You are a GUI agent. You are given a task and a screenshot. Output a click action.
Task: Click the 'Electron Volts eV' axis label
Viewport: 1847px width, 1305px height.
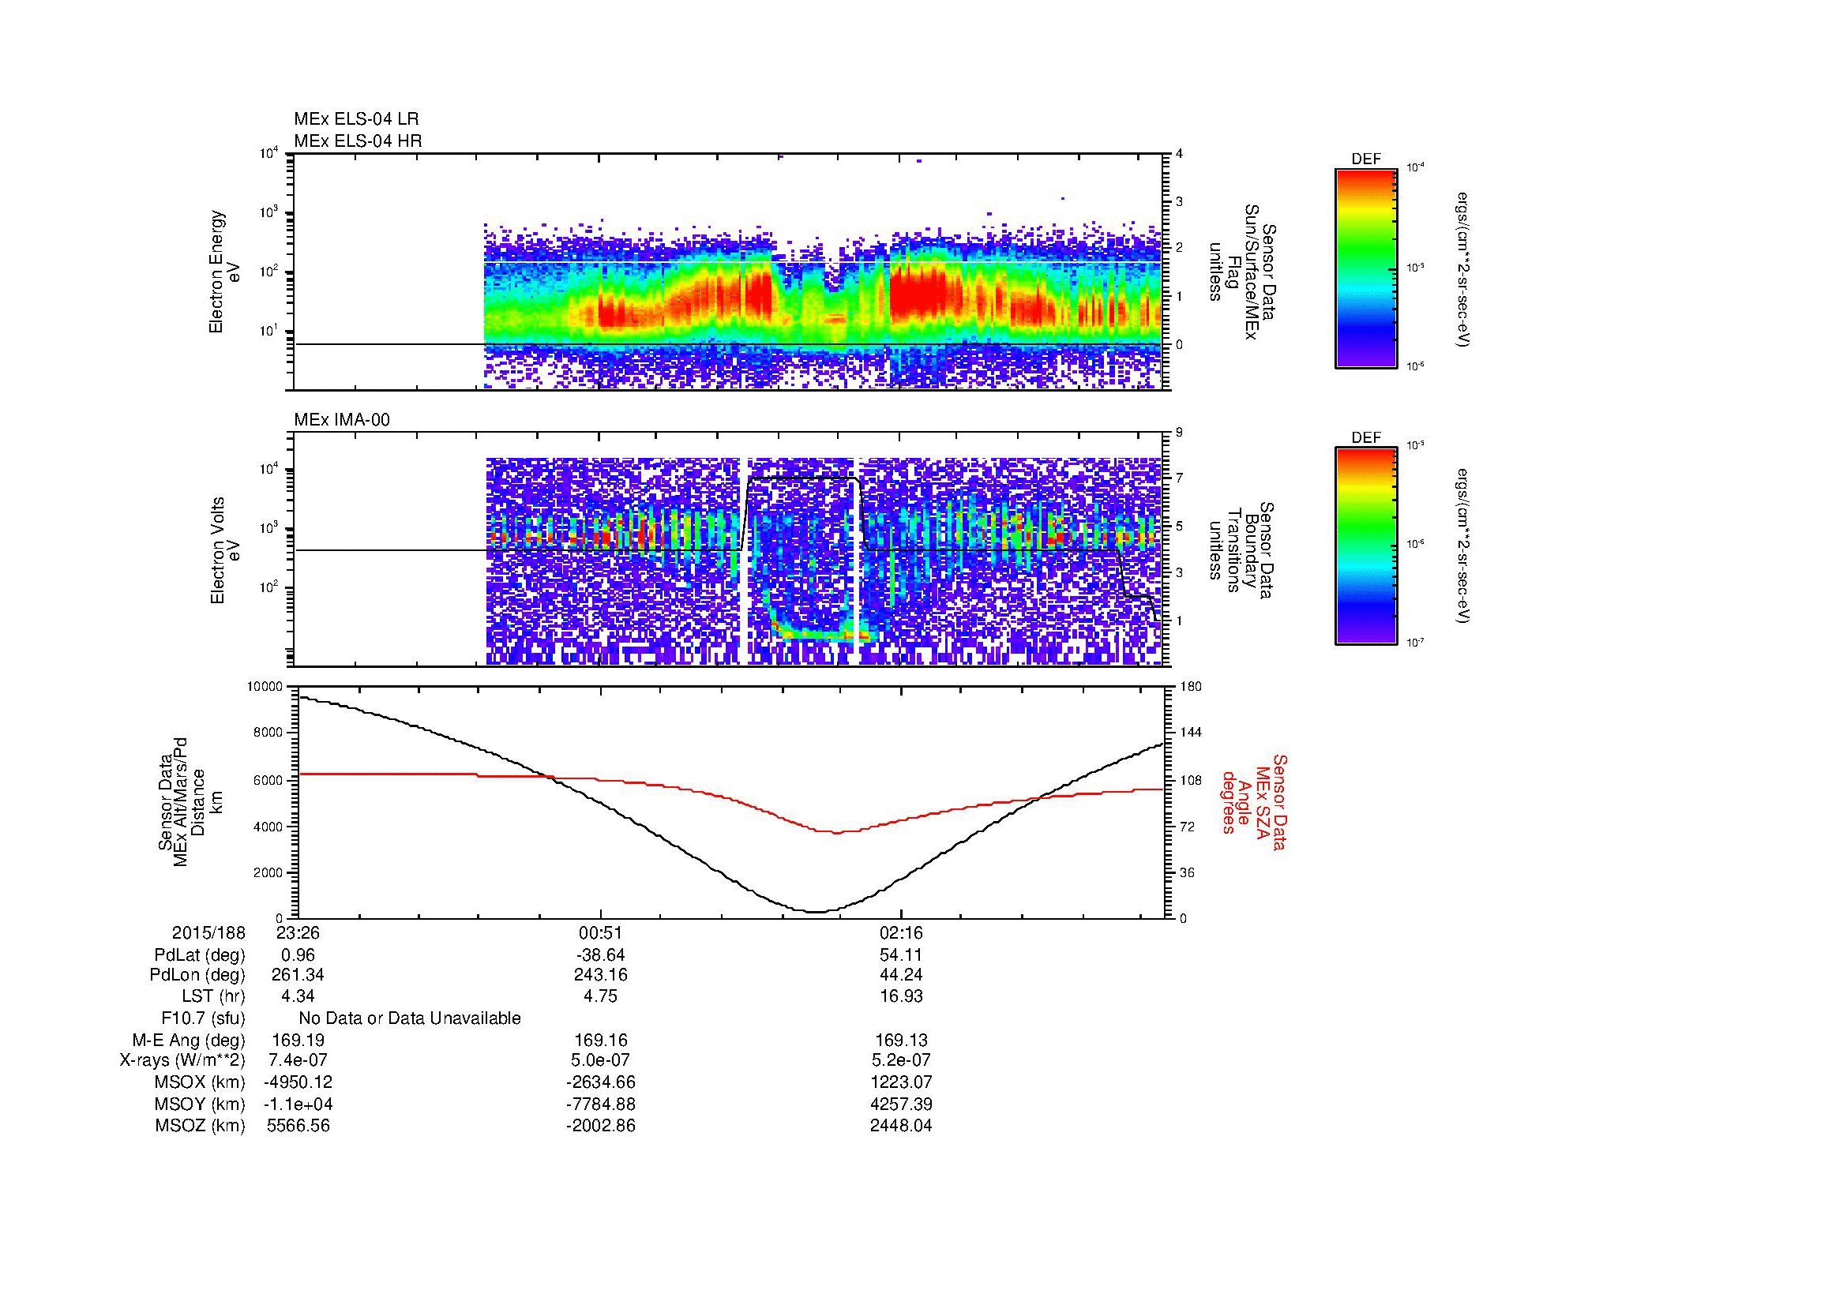click(225, 550)
